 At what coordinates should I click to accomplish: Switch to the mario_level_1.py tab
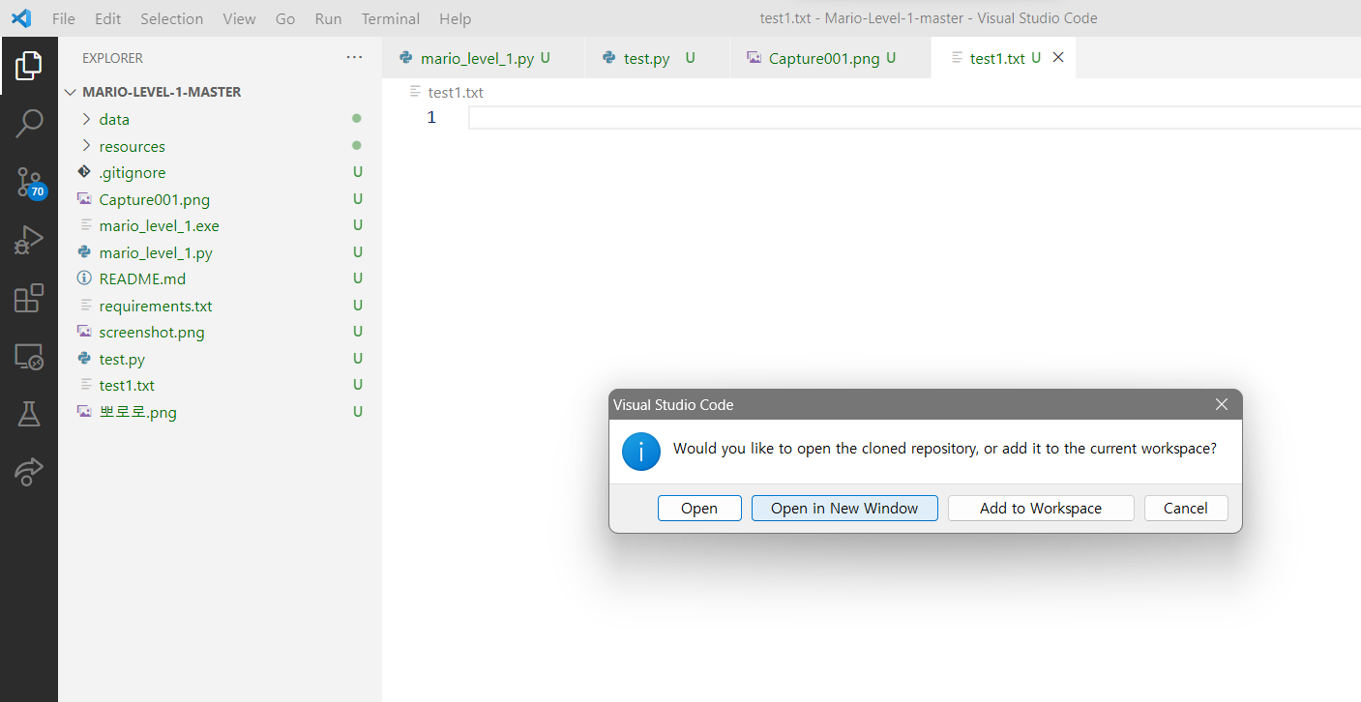click(483, 58)
